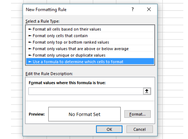Image resolution: width=188 pixels, height=139 pixels.
Task: Cancel the new formatting rule
Action: coord(139,129)
